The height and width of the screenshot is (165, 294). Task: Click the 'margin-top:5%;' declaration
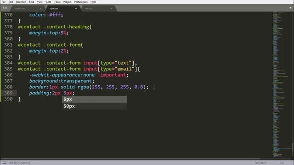(x=49, y=33)
